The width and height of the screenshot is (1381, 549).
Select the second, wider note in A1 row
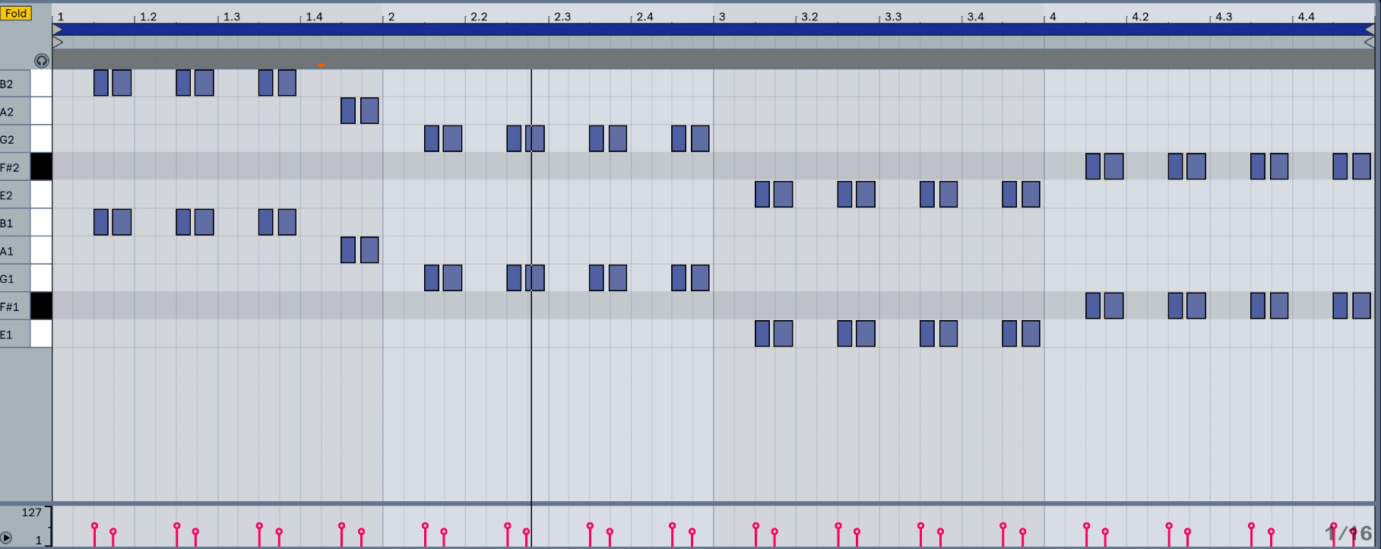pyautogui.click(x=369, y=250)
